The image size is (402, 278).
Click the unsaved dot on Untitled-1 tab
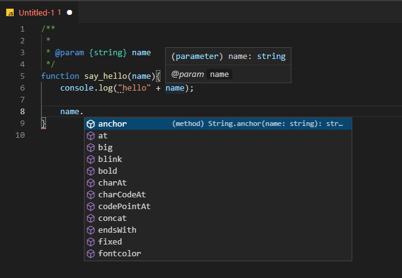[x=70, y=12]
